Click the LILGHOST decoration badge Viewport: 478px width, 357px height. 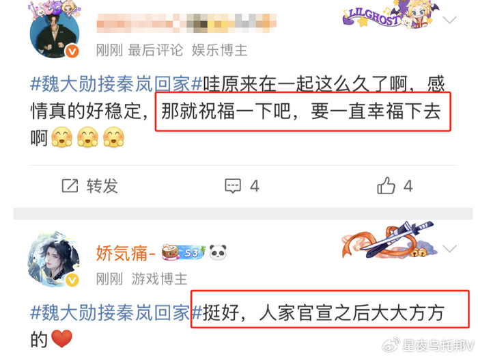pos(391,14)
